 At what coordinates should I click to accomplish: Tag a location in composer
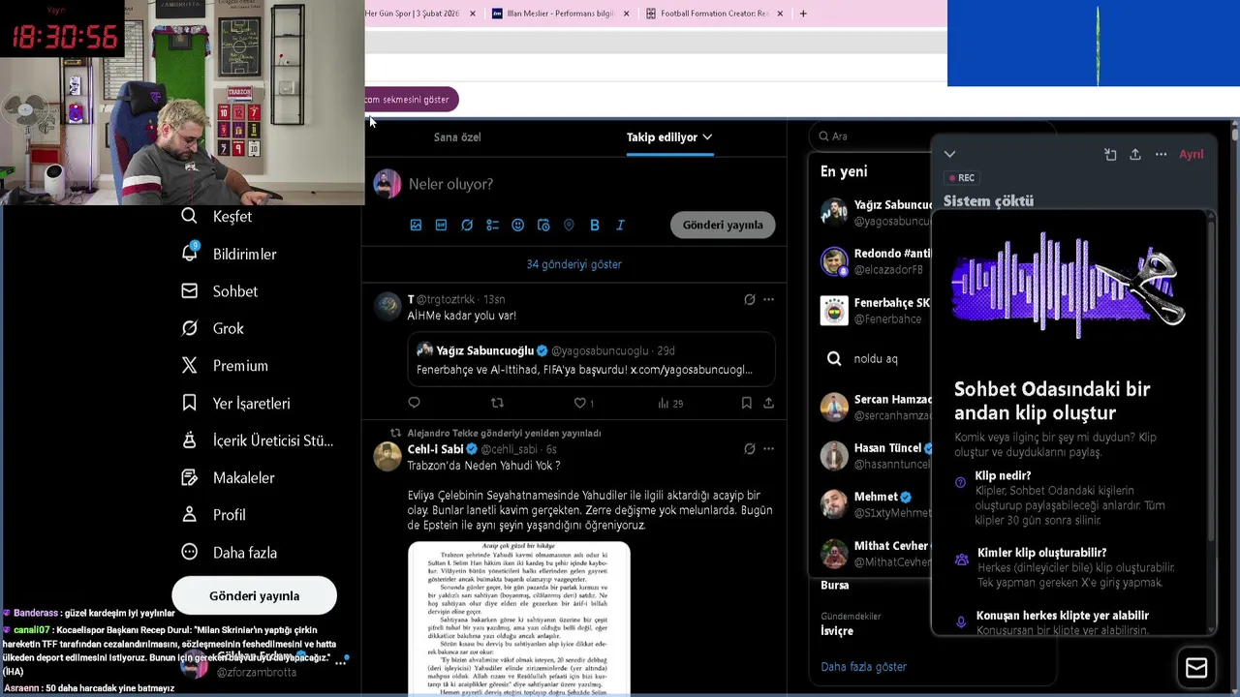click(569, 225)
